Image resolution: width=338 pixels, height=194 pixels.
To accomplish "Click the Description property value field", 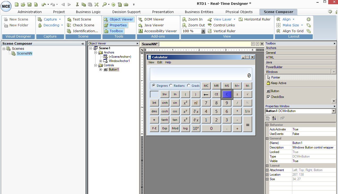I will point(314,147).
